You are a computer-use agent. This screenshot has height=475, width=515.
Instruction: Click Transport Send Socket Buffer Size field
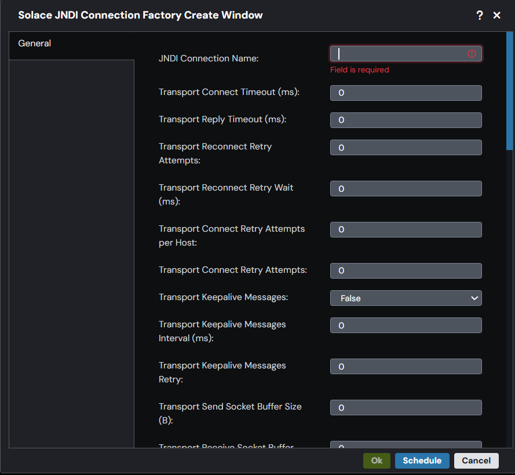pyautogui.click(x=406, y=408)
